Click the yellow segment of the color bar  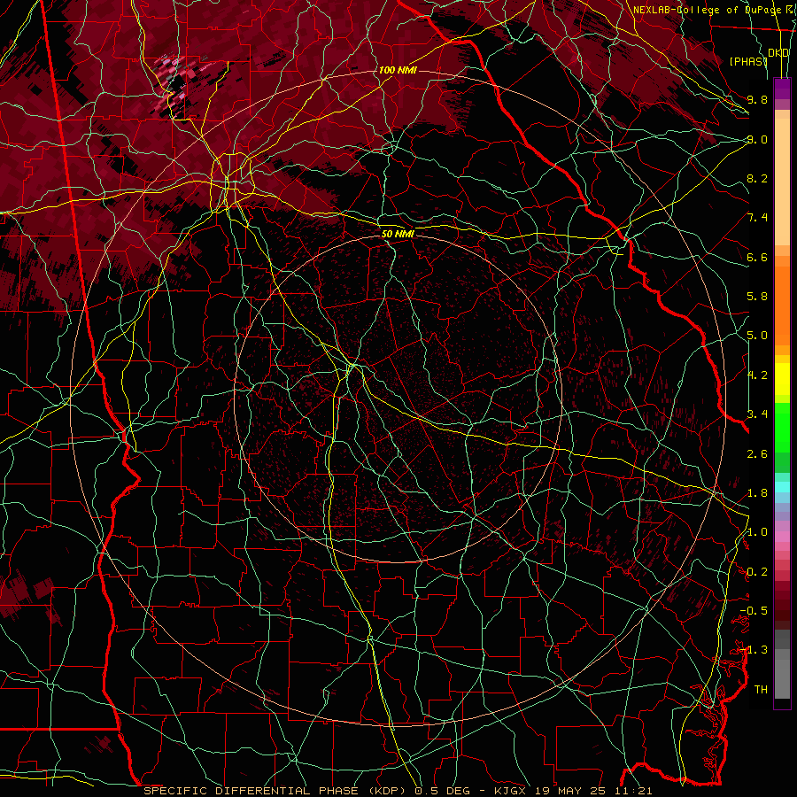click(x=782, y=379)
